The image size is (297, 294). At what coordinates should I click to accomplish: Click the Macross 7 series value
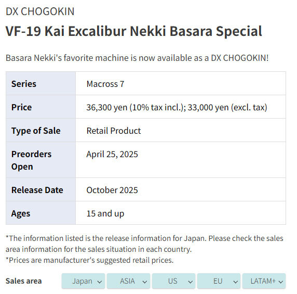point(105,84)
